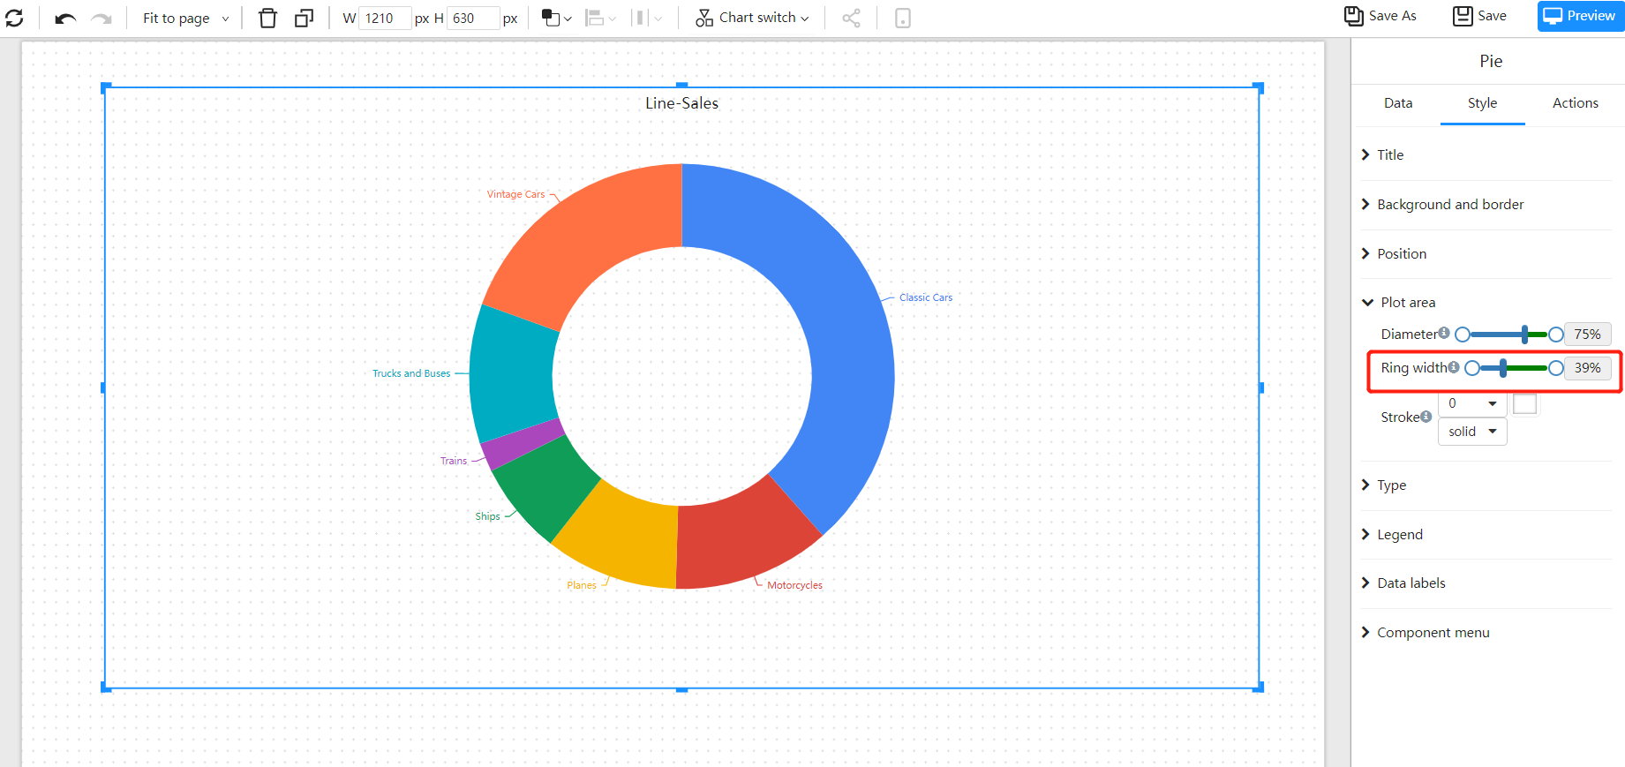Click the Diameter slider track
Screen dimensions: 1625x767
point(1509,335)
